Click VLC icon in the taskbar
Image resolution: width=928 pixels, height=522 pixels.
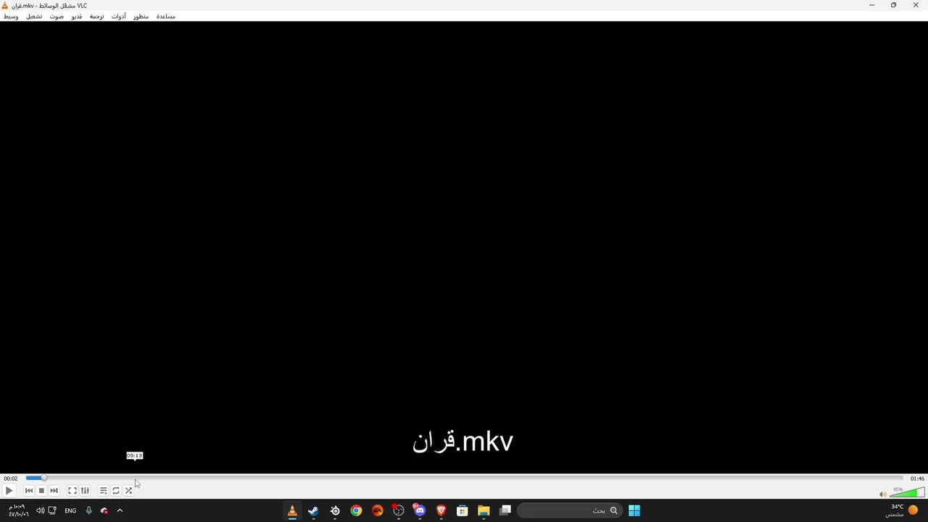click(292, 510)
